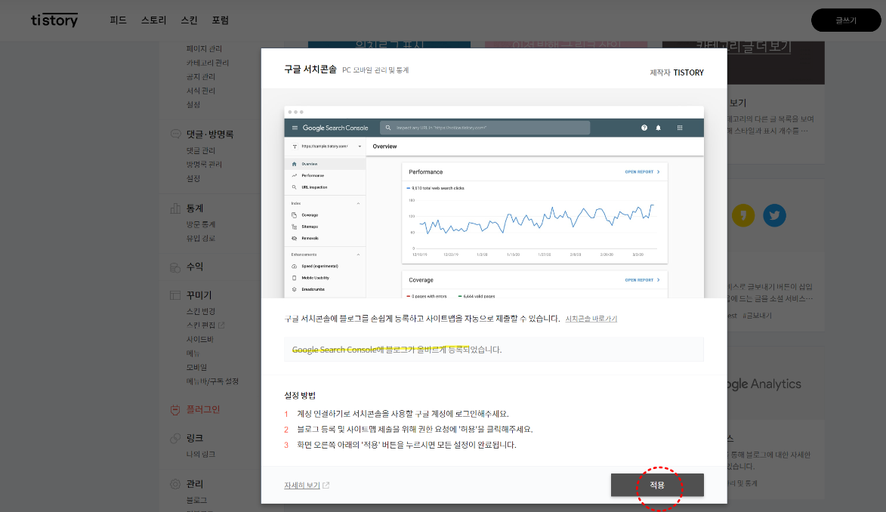The width and height of the screenshot is (886, 512).
Task: Open 사이드바 under 꾸미기
Action: point(200,340)
